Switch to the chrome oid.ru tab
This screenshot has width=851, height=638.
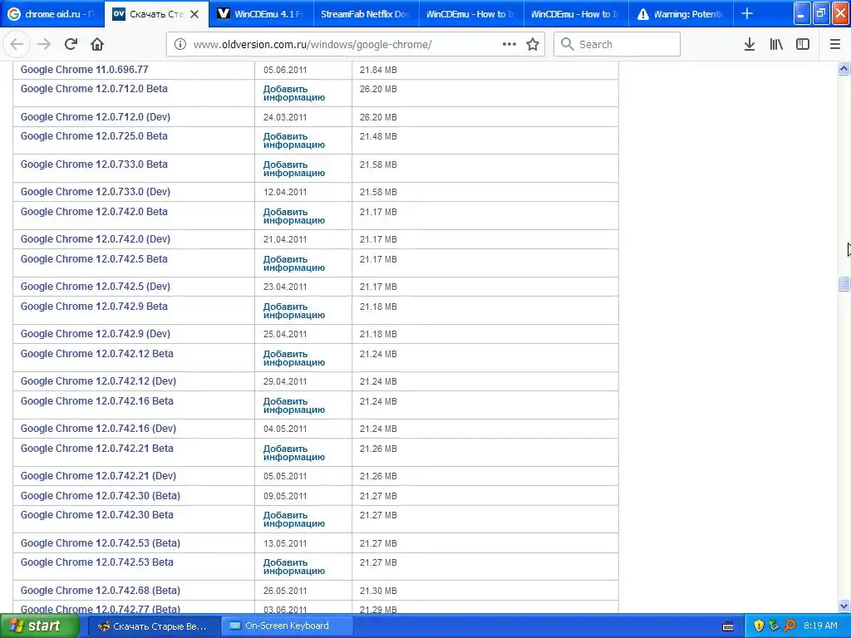coord(52,14)
